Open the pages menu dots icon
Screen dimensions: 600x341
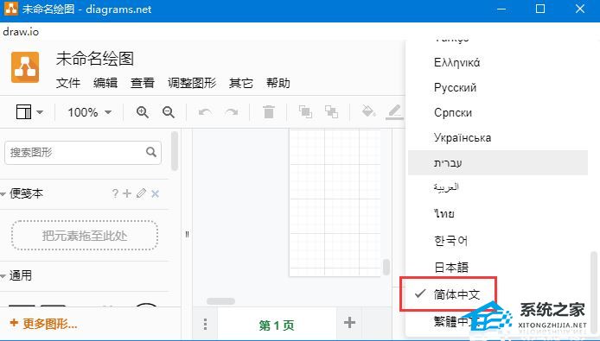tap(206, 325)
